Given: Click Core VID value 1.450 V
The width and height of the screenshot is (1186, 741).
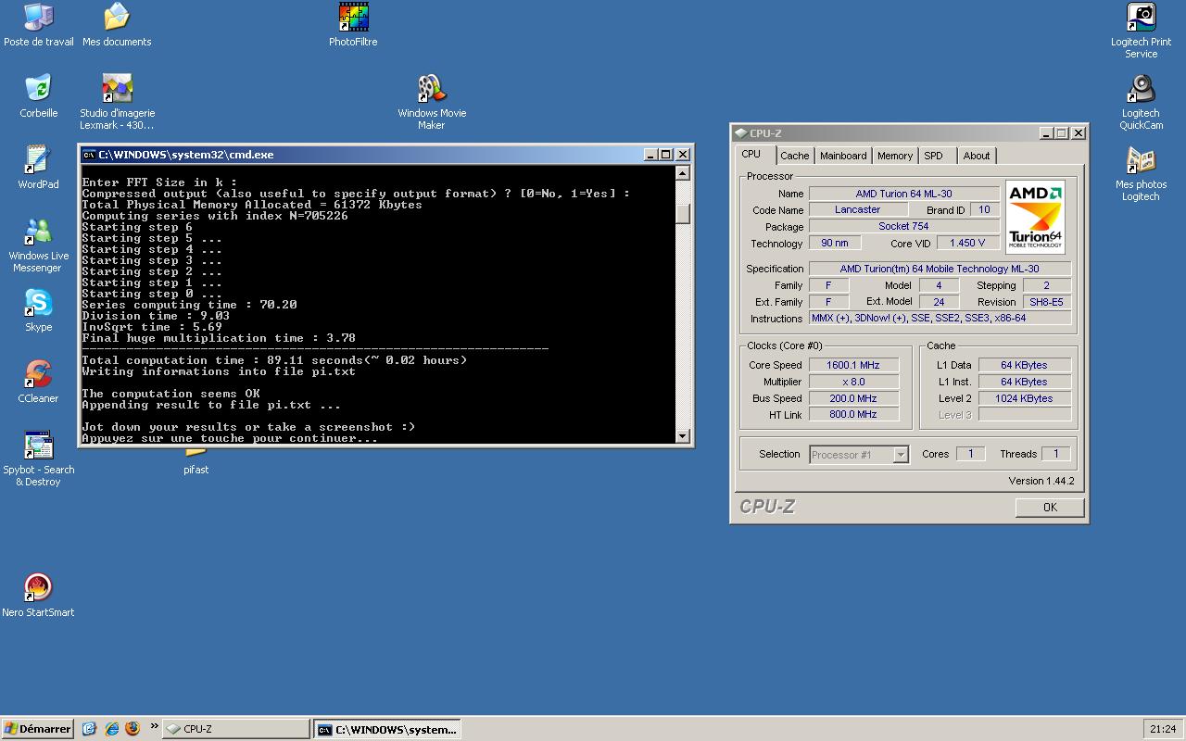Looking at the screenshot, I should click(x=967, y=243).
